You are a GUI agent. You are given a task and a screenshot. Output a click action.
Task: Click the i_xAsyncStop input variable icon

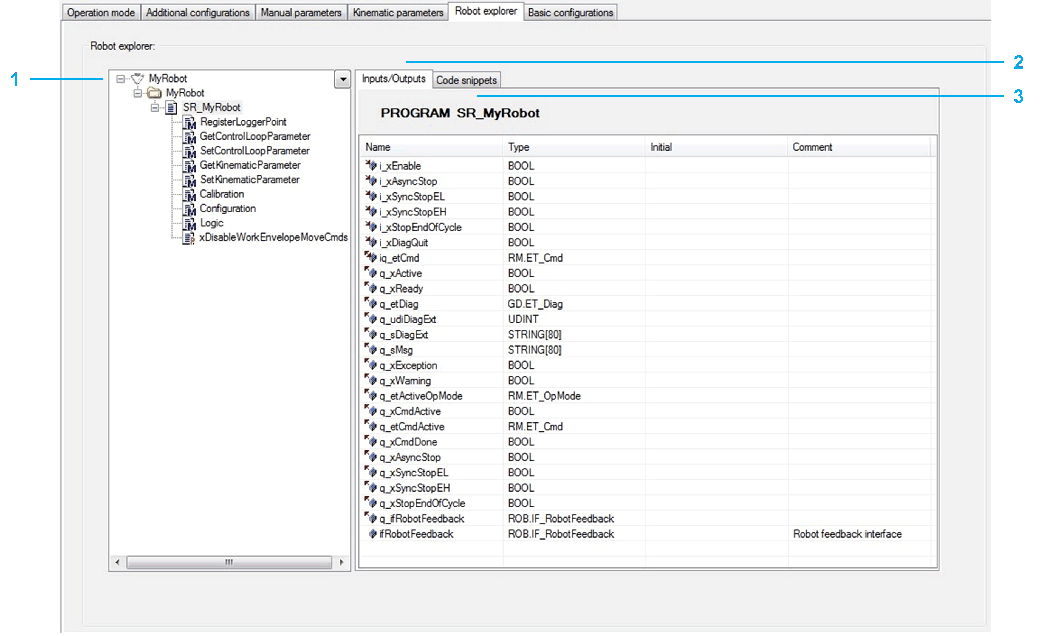pos(371,181)
